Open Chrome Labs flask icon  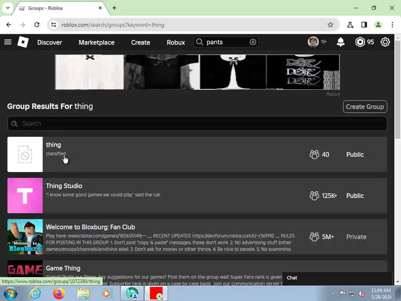coord(350,25)
